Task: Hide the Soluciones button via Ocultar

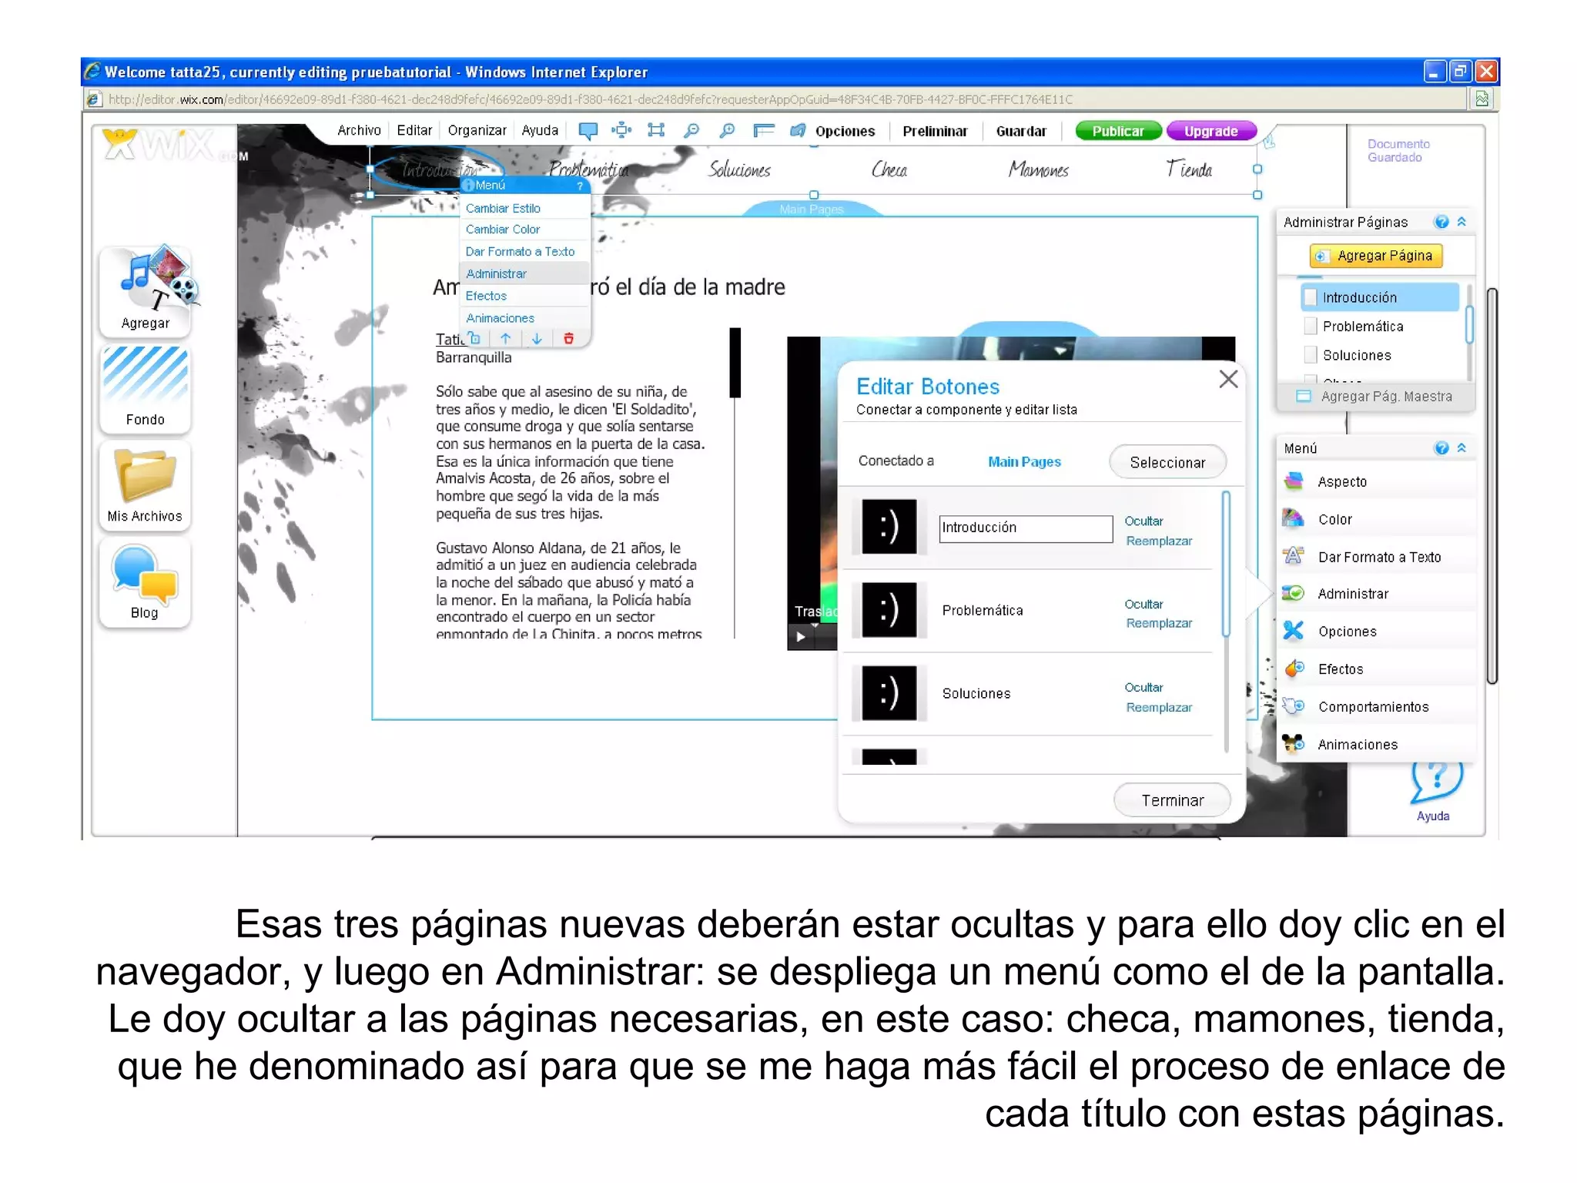Action: pyautogui.click(x=1143, y=687)
